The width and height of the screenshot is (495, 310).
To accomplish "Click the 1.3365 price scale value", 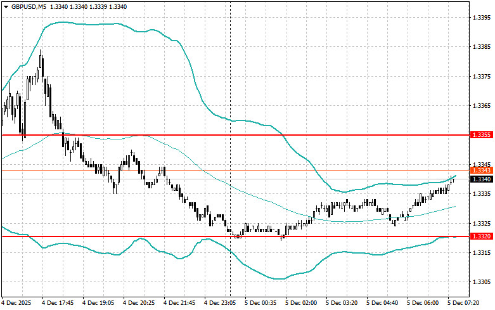I will 482,106.
